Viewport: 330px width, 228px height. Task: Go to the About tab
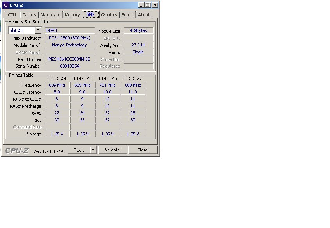144,15
